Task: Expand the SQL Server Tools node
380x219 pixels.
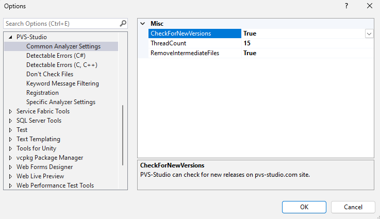Action: (10, 121)
